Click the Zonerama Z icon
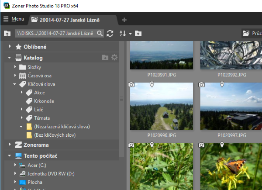 [x=18, y=145]
